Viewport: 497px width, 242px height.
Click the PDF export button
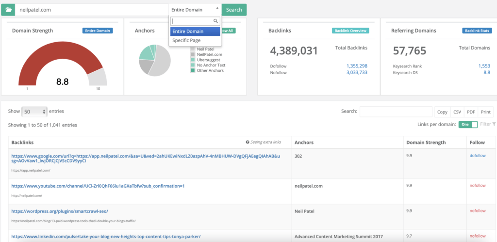(x=471, y=112)
